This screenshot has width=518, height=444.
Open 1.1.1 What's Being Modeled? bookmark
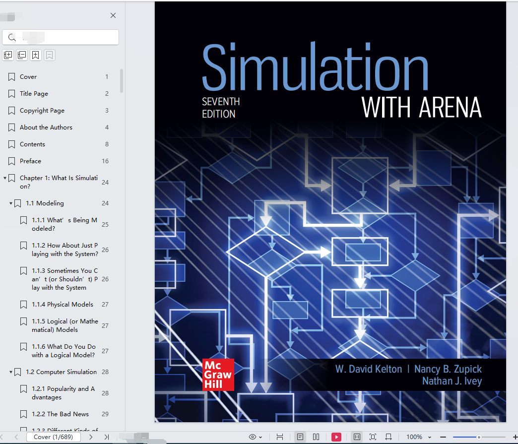(x=65, y=224)
